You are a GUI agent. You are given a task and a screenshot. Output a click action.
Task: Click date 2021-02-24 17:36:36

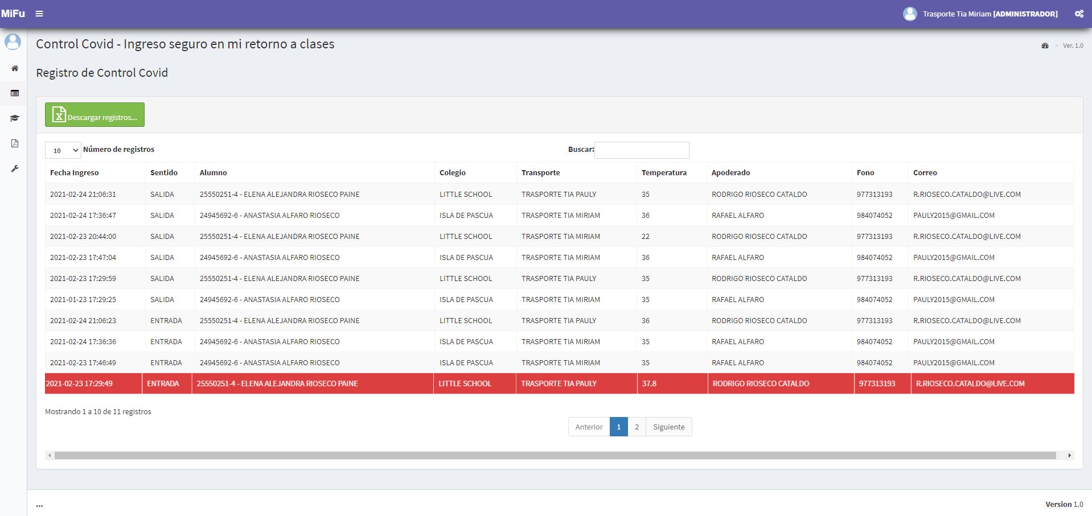pos(83,341)
